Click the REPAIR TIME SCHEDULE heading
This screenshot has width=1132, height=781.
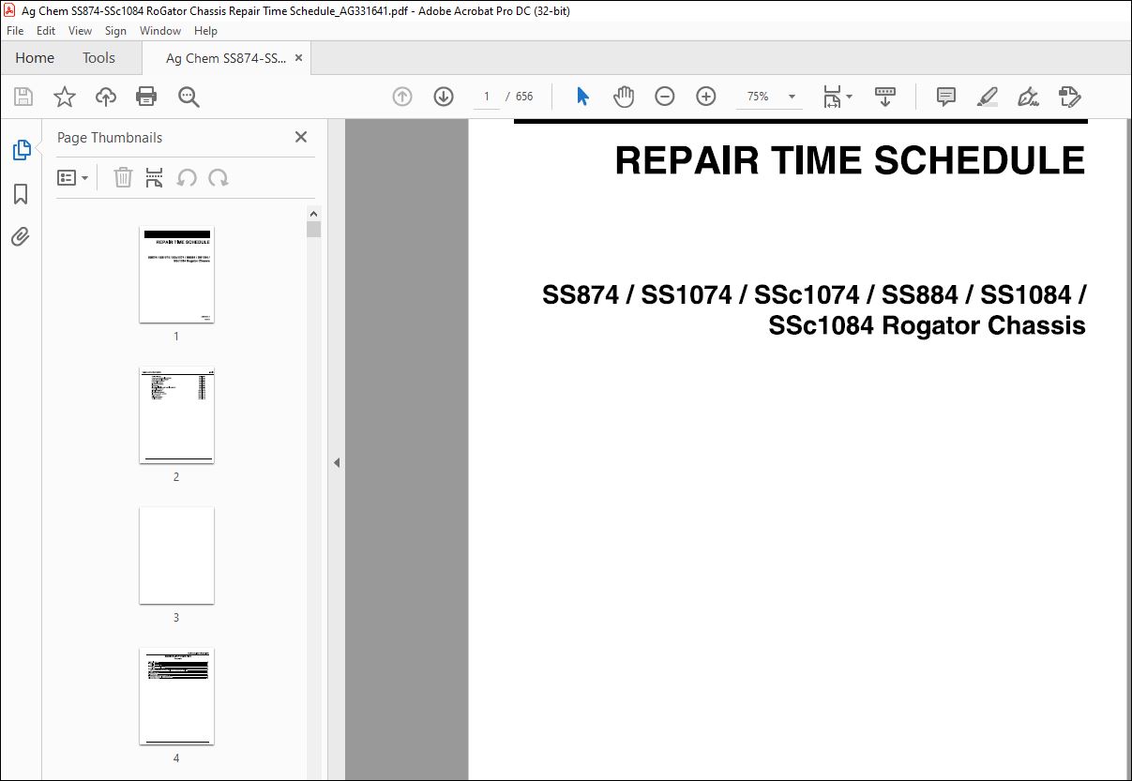pyautogui.click(x=850, y=160)
